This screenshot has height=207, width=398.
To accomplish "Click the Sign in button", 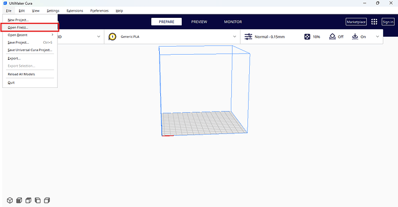I will pyautogui.click(x=388, y=22).
